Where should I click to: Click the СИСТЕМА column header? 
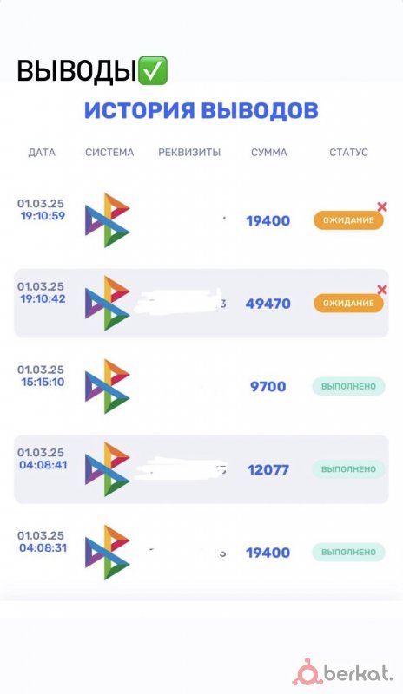(109, 153)
